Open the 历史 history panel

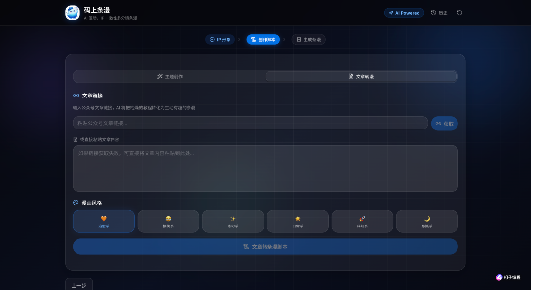click(439, 13)
